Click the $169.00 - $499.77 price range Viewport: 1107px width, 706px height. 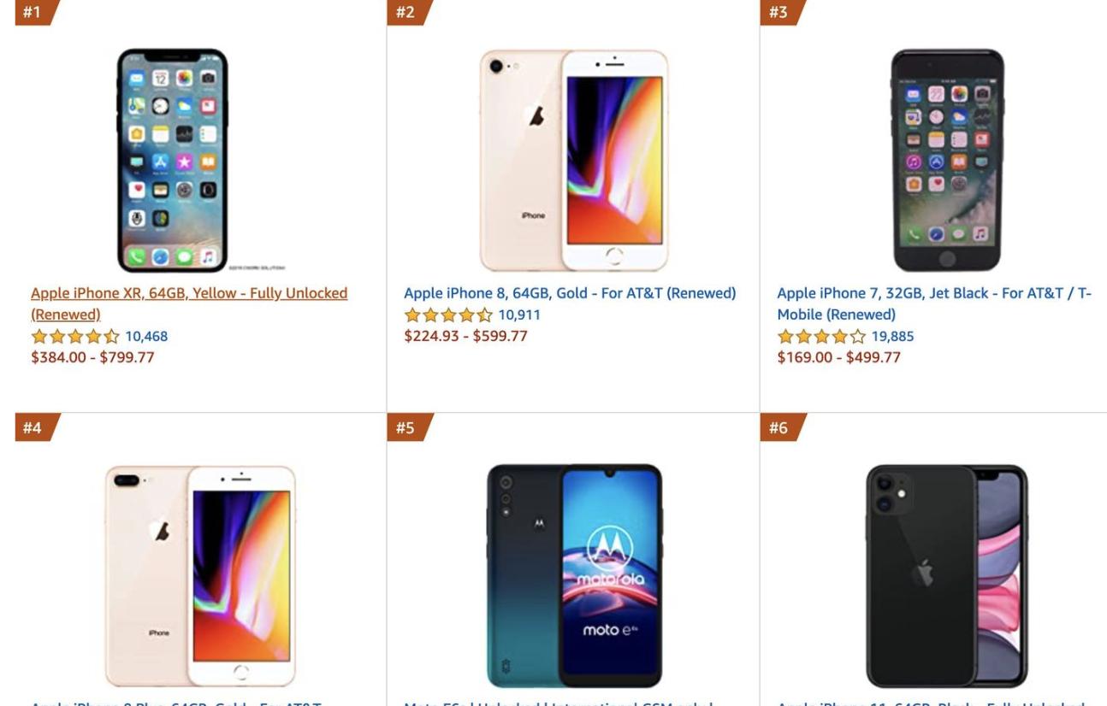(838, 357)
